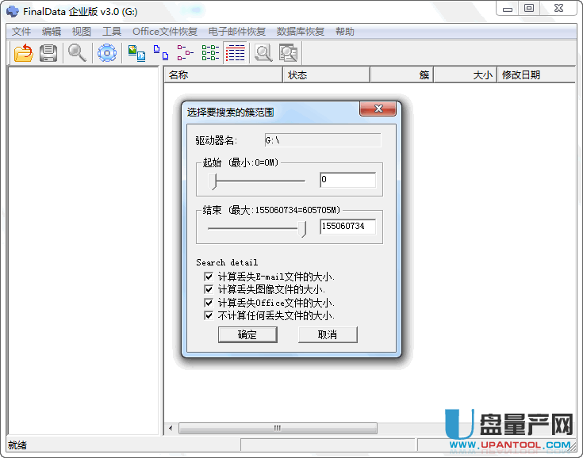The image size is (583, 458).
Task: Toggle 计算丢失E-mail文件的大小 checkbox
Action: [x=209, y=277]
